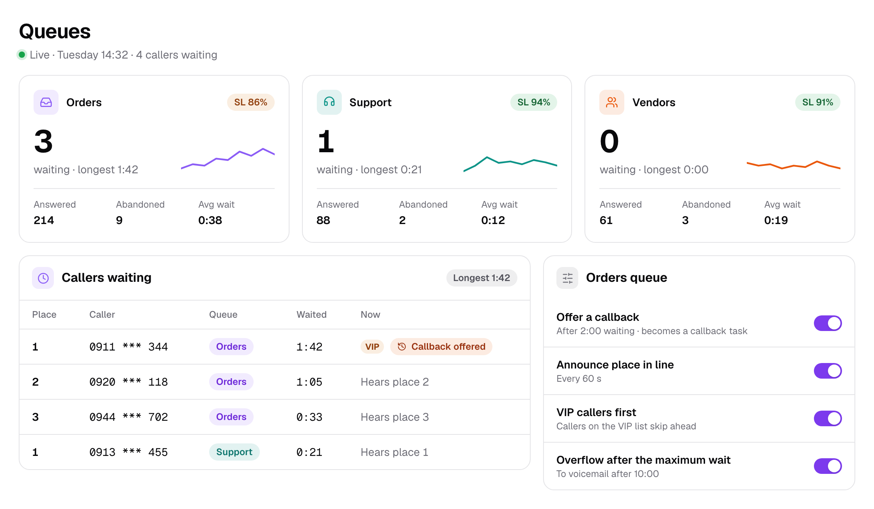Click the Orders queue sliders icon
The width and height of the screenshot is (874, 509).
pos(567,278)
